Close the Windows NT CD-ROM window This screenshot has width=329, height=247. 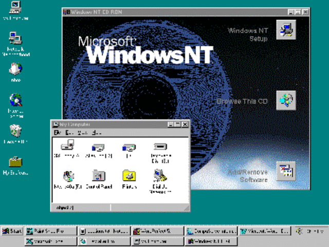tap(305, 12)
